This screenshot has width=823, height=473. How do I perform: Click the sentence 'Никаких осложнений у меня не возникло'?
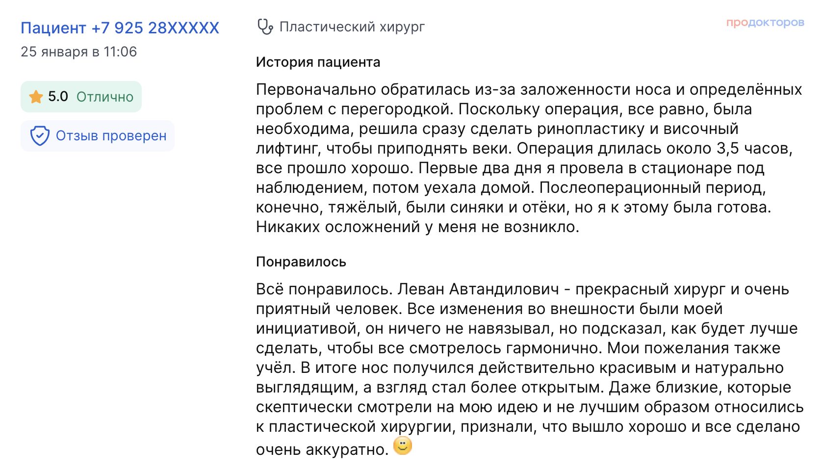(417, 227)
